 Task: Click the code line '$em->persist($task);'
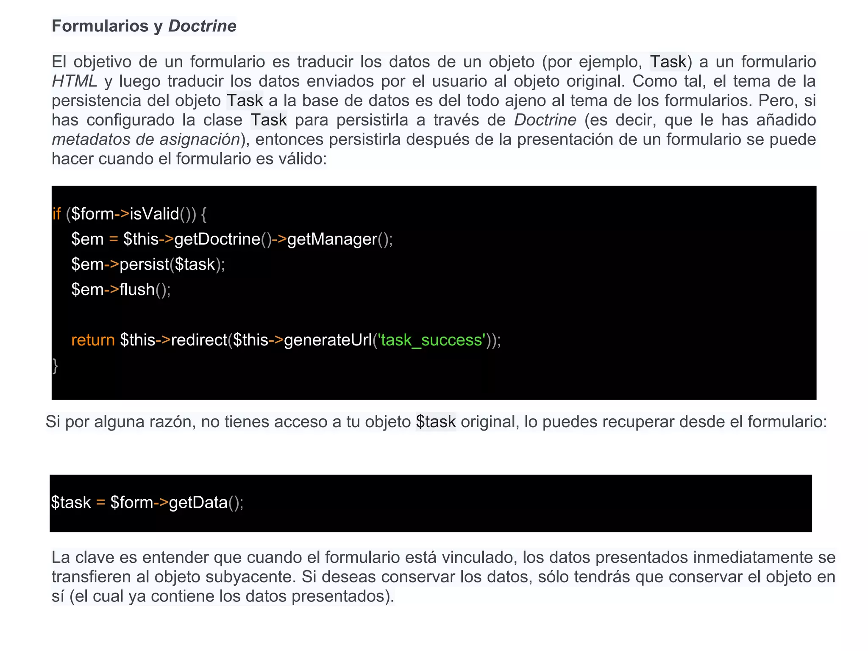pyautogui.click(x=148, y=264)
